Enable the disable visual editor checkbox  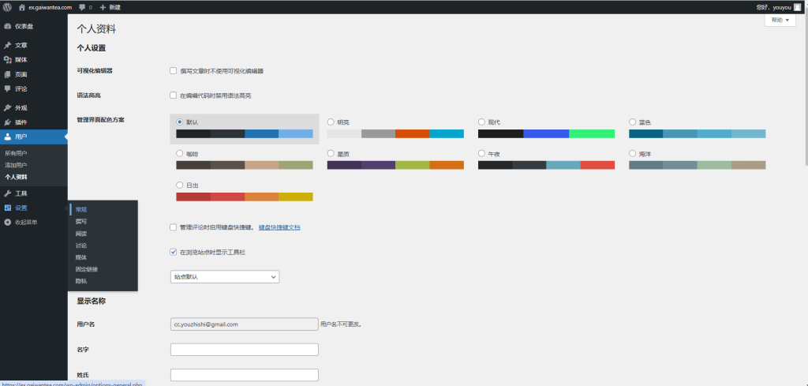click(174, 71)
